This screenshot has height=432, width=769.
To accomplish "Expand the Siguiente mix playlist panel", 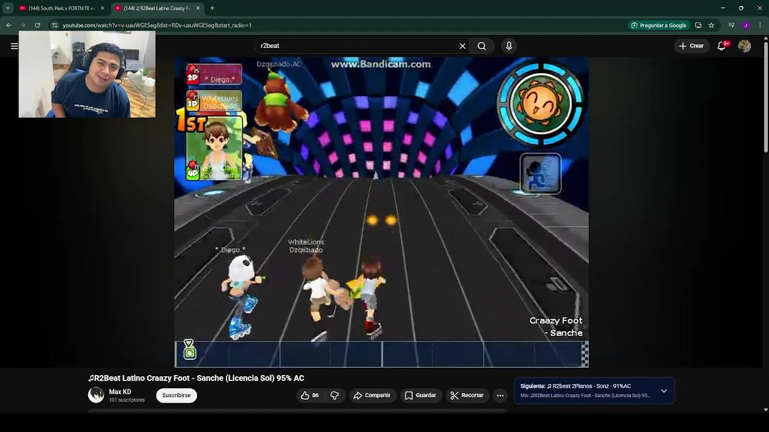I will [664, 391].
